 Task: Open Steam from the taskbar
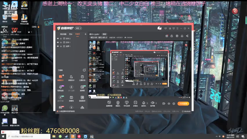66,137
